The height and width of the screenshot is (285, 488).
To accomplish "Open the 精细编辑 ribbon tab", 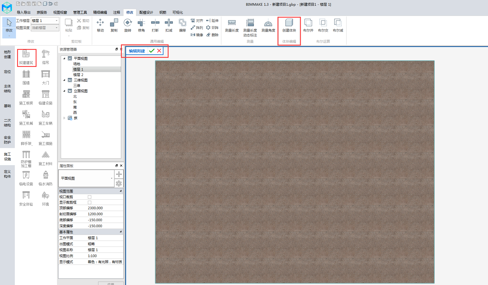I will coord(100,12).
